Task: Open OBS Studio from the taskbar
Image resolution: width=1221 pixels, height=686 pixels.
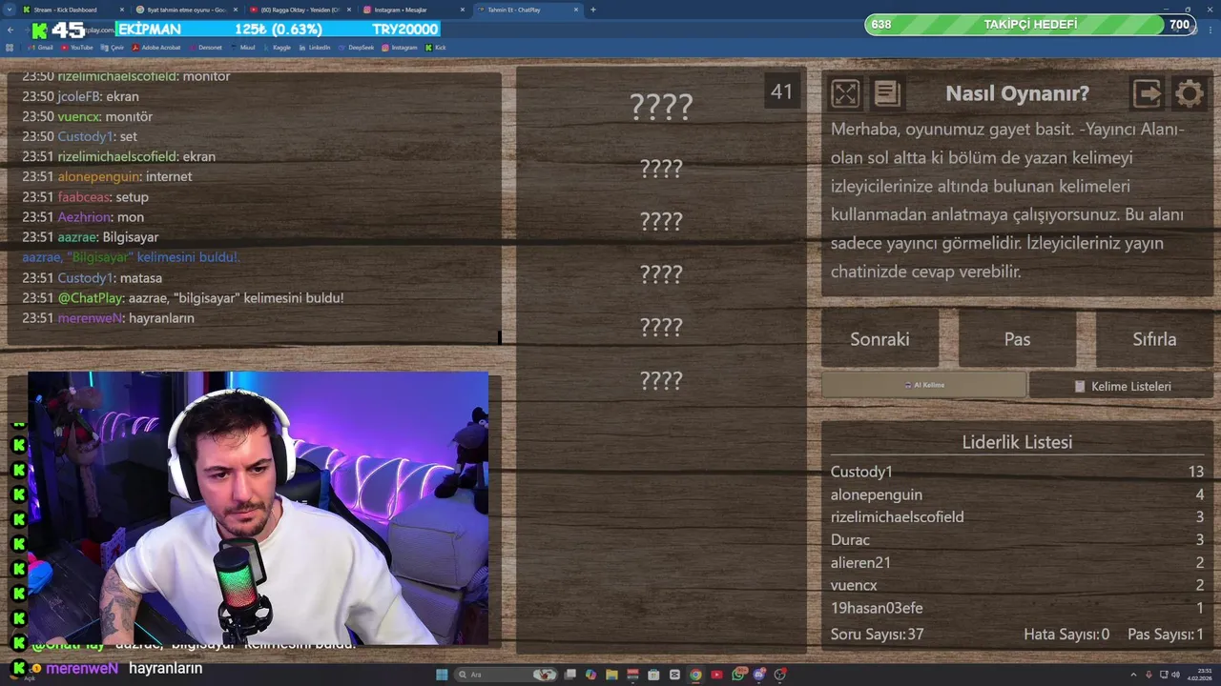Action: (779, 675)
